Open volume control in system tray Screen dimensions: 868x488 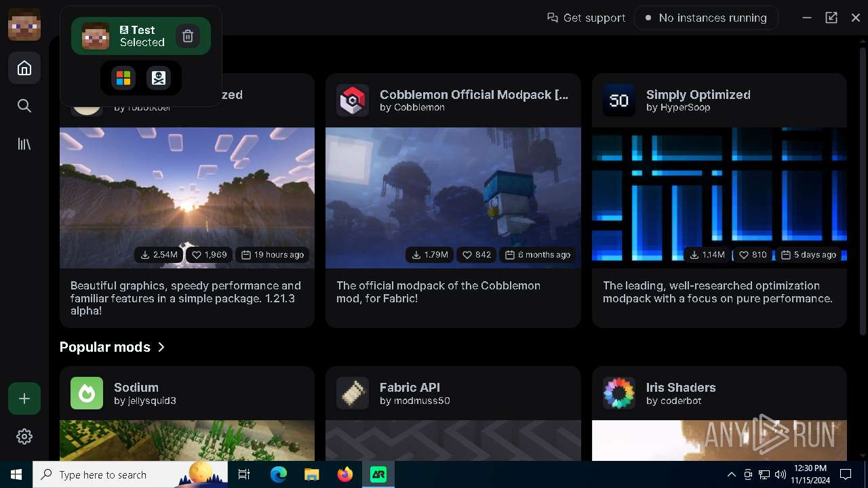[x=781, y=474]
